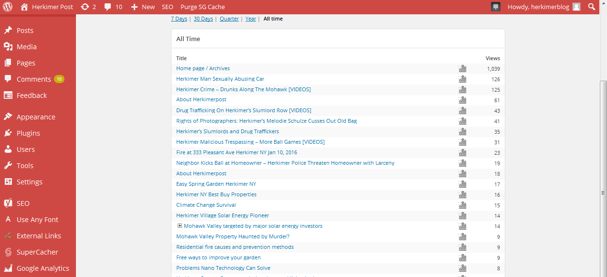Open the WordPress logo menu
607x277 pixels.
pos(9,7)
